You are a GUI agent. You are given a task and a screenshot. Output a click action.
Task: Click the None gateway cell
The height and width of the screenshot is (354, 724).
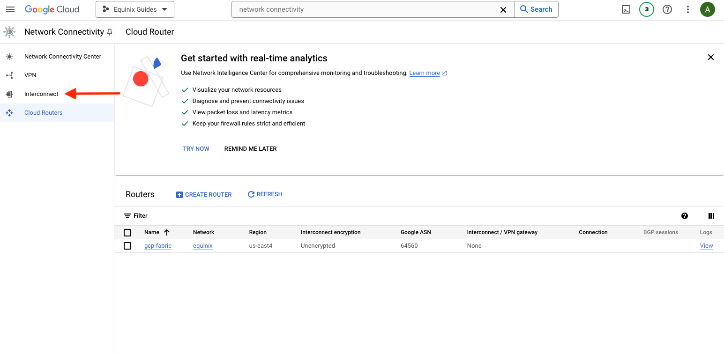tap(474, 246)
